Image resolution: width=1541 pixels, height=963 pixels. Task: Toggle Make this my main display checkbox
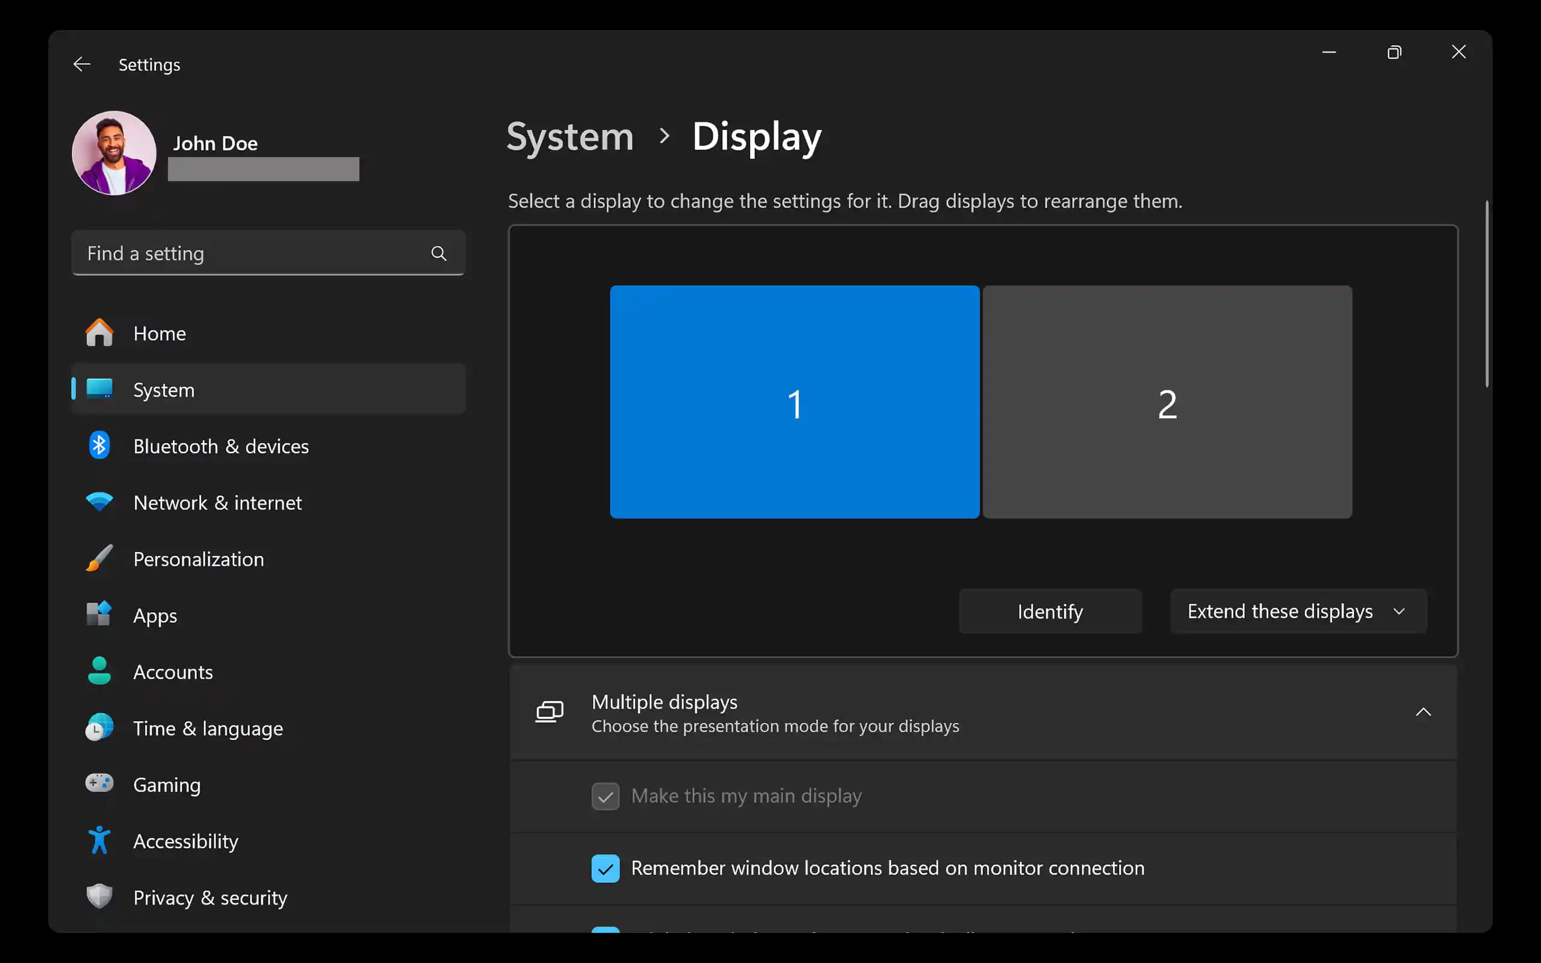605,796
